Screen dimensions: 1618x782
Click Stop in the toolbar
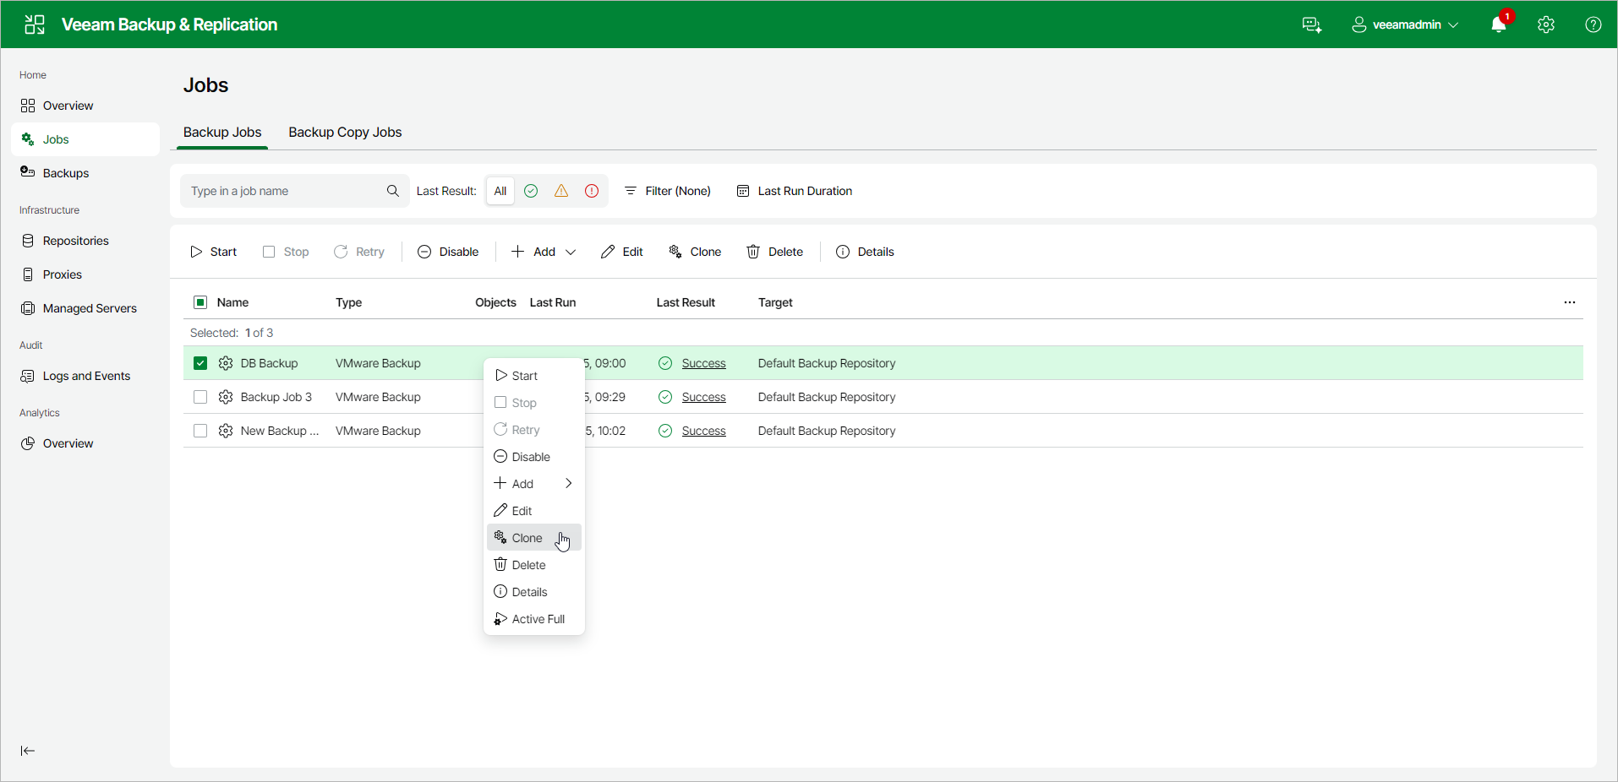point(286,252)
